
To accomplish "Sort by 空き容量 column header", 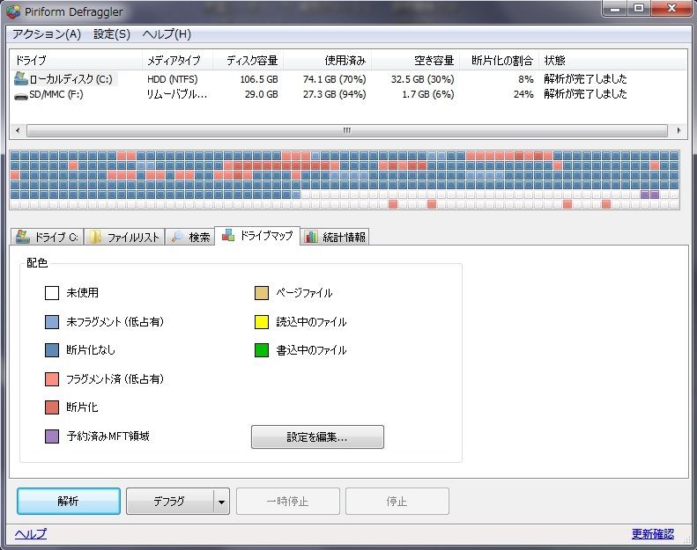I will (x=415, y=61).
